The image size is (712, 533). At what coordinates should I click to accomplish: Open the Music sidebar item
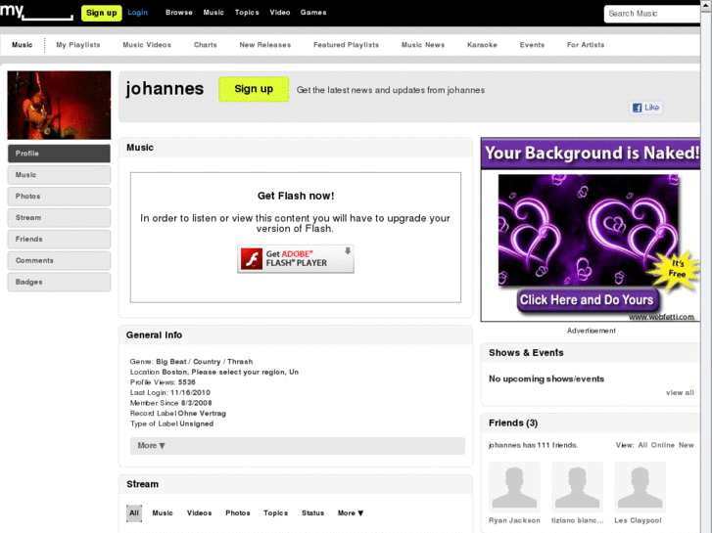(59, 175)
